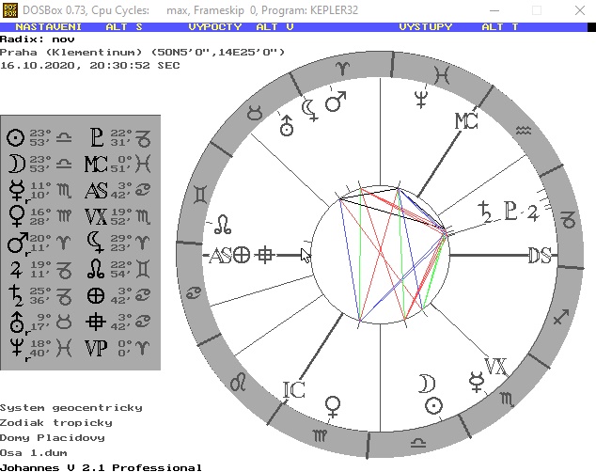Click the Uranus symbol in the planet table
Screen dimensions: 596x472
pos(17,323)
